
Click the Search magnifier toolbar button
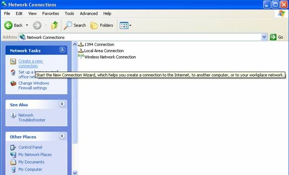tap(75, 25)
